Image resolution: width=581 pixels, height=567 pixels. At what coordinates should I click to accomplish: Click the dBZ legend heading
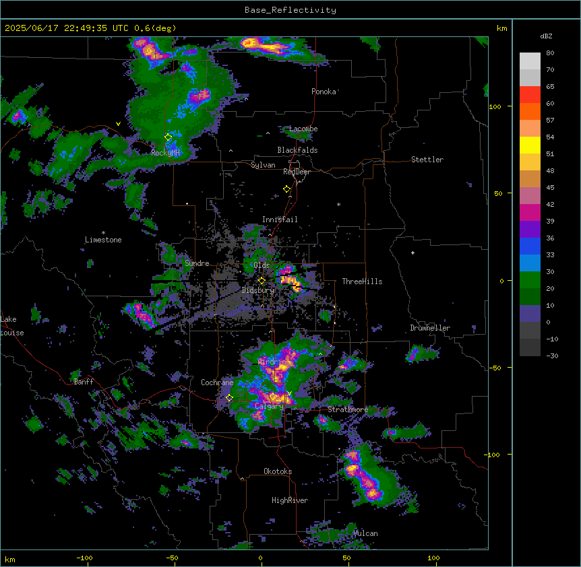tap(546, 36)
